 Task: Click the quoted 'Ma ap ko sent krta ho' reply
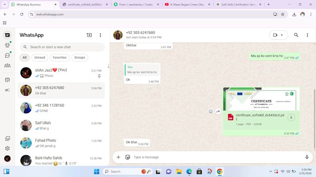pyautogui.click(x=142, y=70)
